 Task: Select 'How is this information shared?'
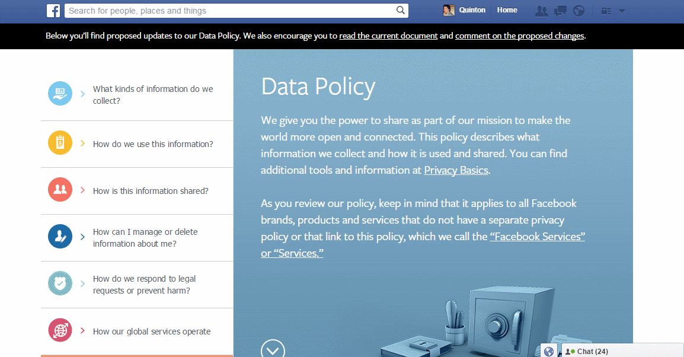151,191
